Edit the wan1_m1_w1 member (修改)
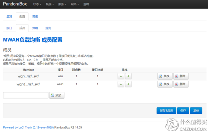 (x=165, y=84)
